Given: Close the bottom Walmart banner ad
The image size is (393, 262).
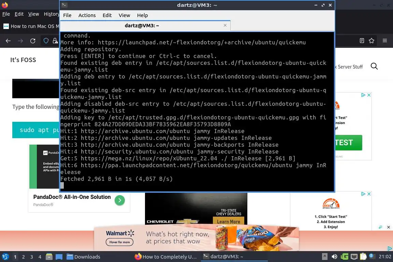Looking at the screenshot, I should pyautogui.click(x=389, y=227).
